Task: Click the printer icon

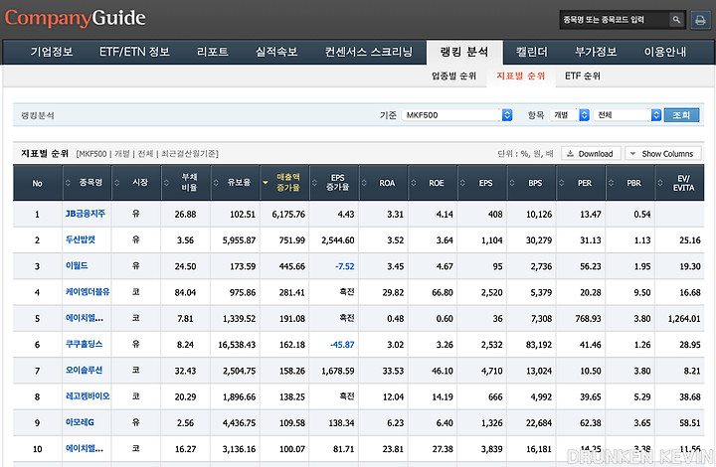Action: click(700, 20)
